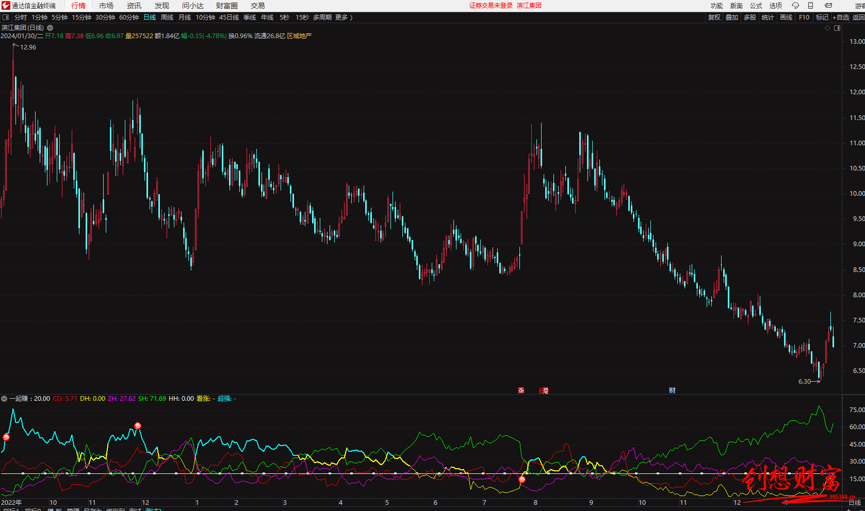Viewport: 865px width, 511px height.
Task: Open the 问小达 tab
Action: [193, 6]
